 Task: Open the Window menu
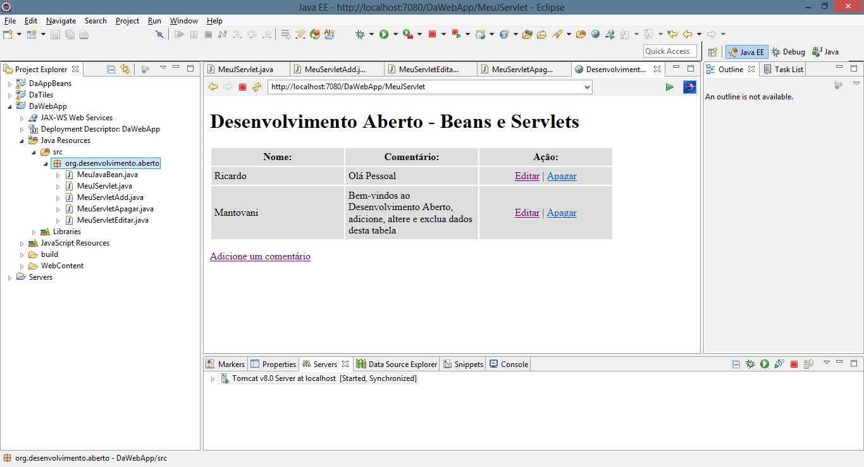[x=183, y=21]
